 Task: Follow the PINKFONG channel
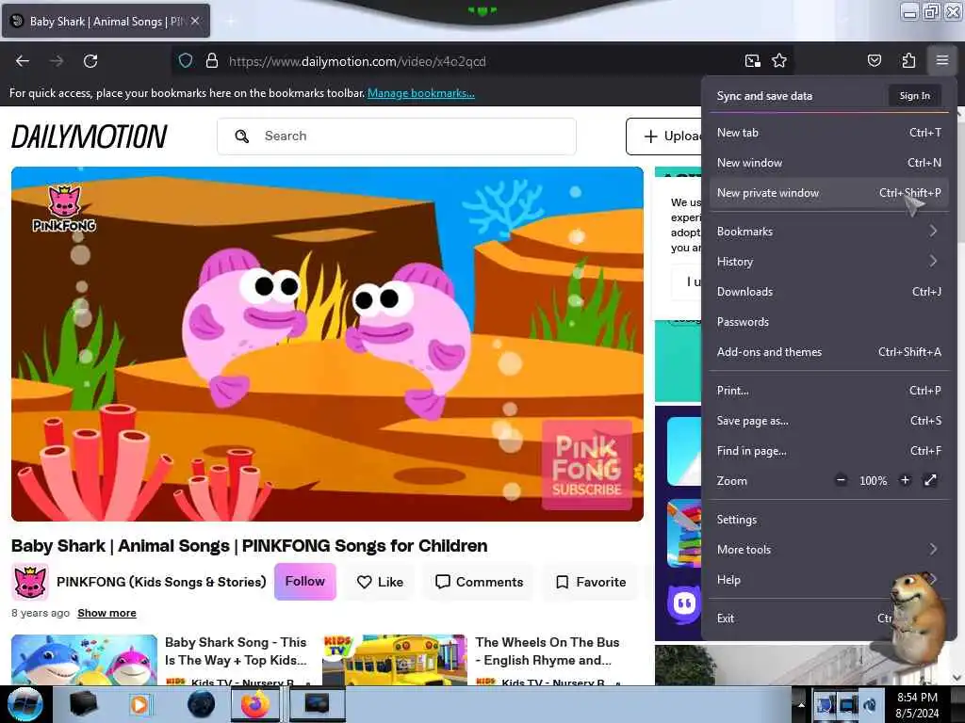304,581
